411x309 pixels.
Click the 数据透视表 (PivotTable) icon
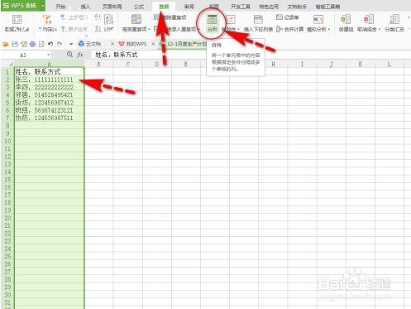tap(17, 20)
